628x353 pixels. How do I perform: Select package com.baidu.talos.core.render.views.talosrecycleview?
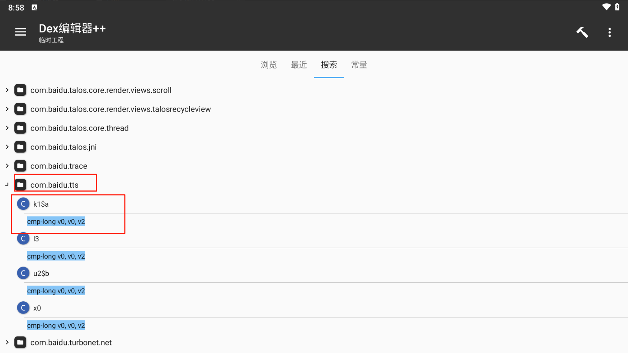[x=121, y=109]
